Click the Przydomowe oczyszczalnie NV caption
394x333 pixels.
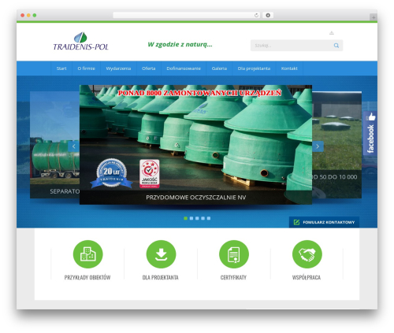[x=196, y=198]
